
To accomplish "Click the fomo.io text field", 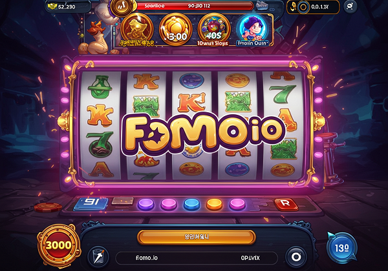I will point(197,258).
